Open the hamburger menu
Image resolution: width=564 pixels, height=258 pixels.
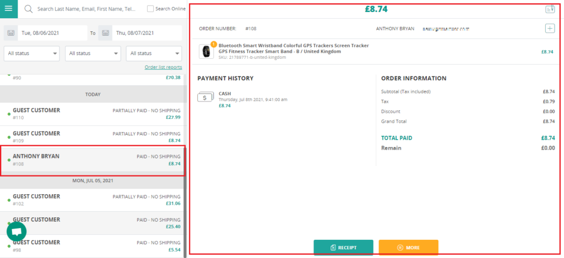coord(8,9)
